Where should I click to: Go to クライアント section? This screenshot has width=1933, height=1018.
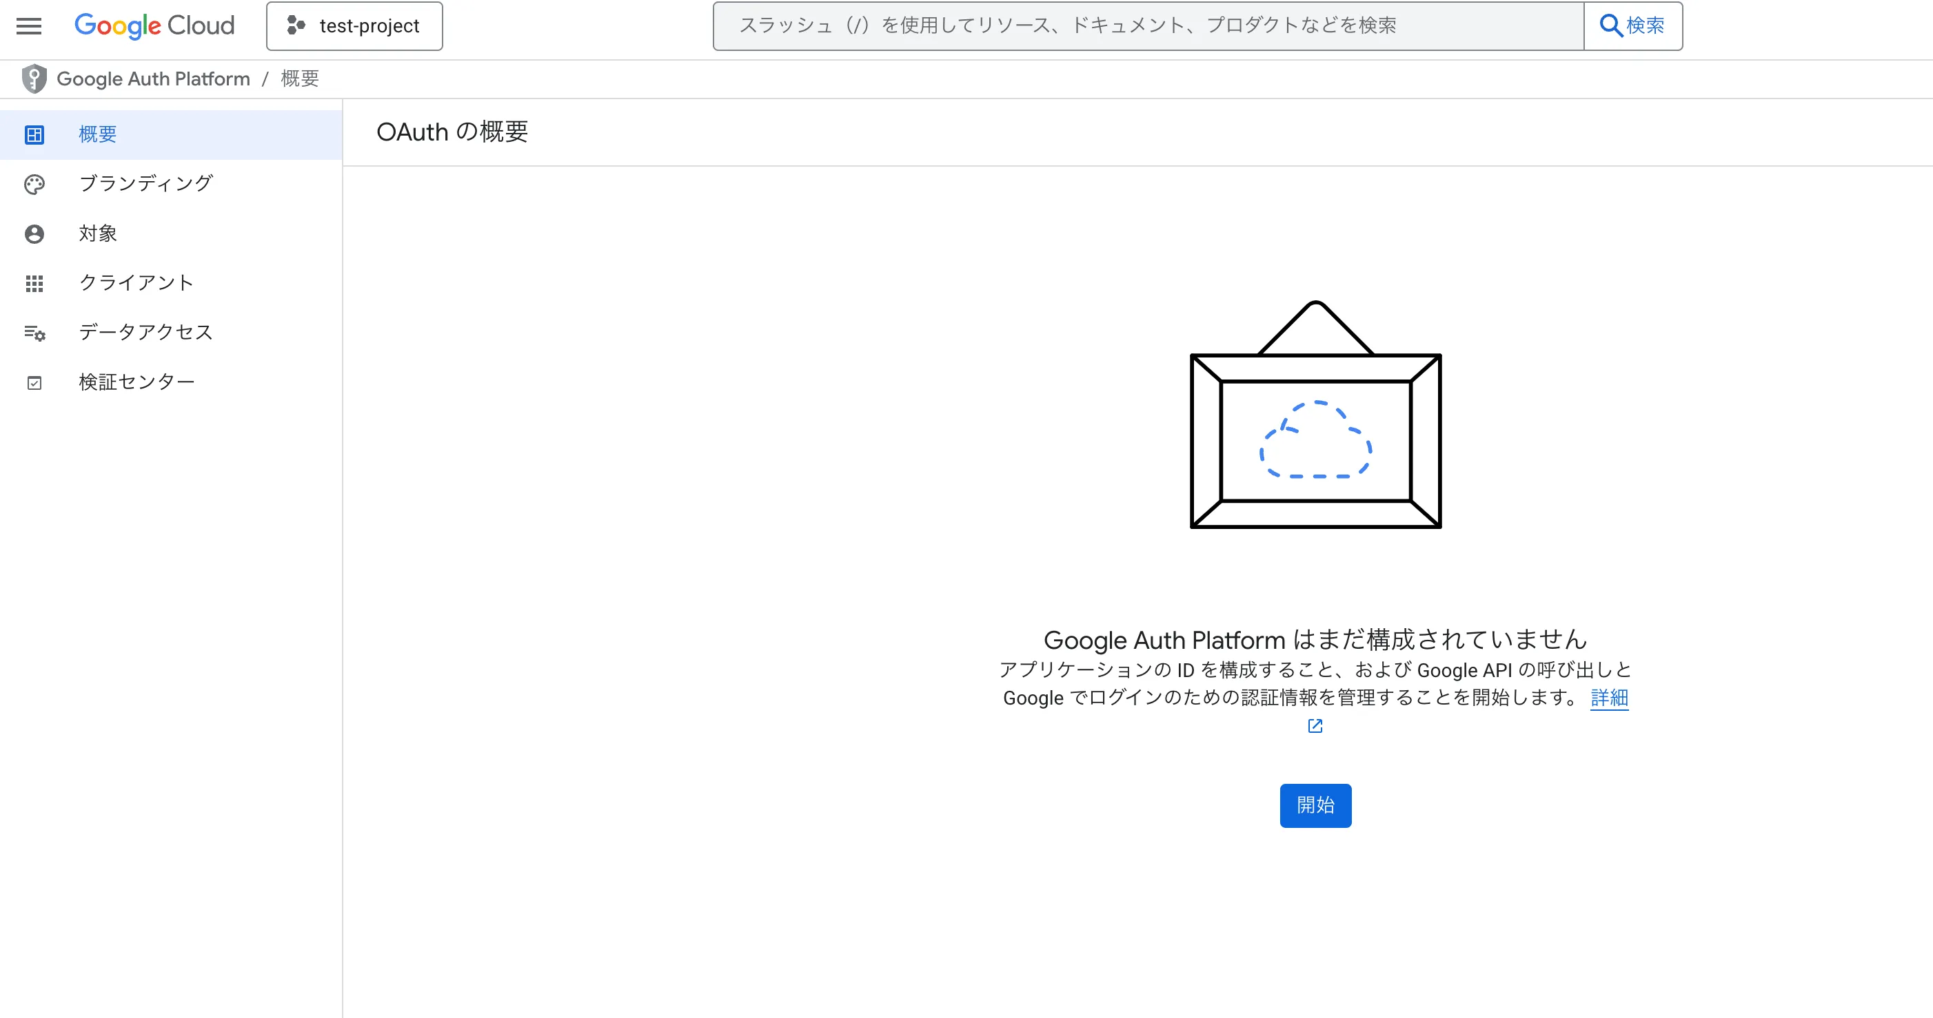click(x=136, y=282)
